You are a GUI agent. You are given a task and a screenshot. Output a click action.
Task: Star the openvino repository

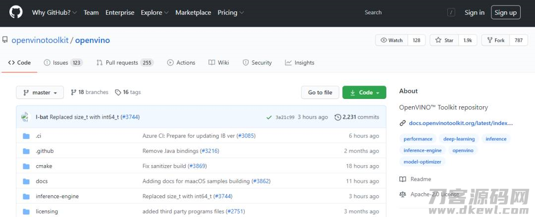tap(444, 40)
